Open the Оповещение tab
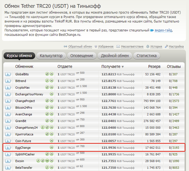 pos(82,56)
